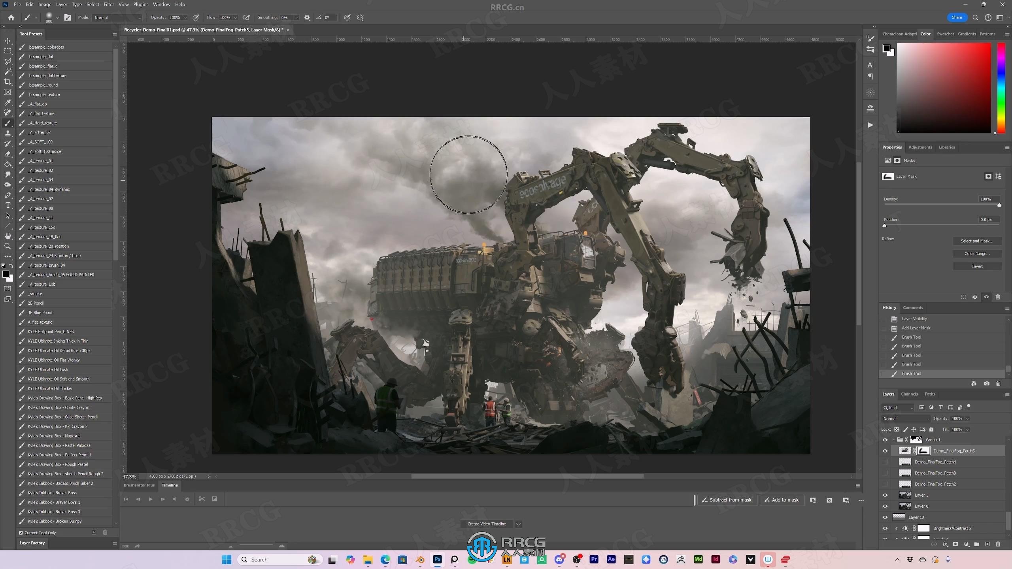
Task: Delete layer using Layers trash icon
Action: coord(998,544)
